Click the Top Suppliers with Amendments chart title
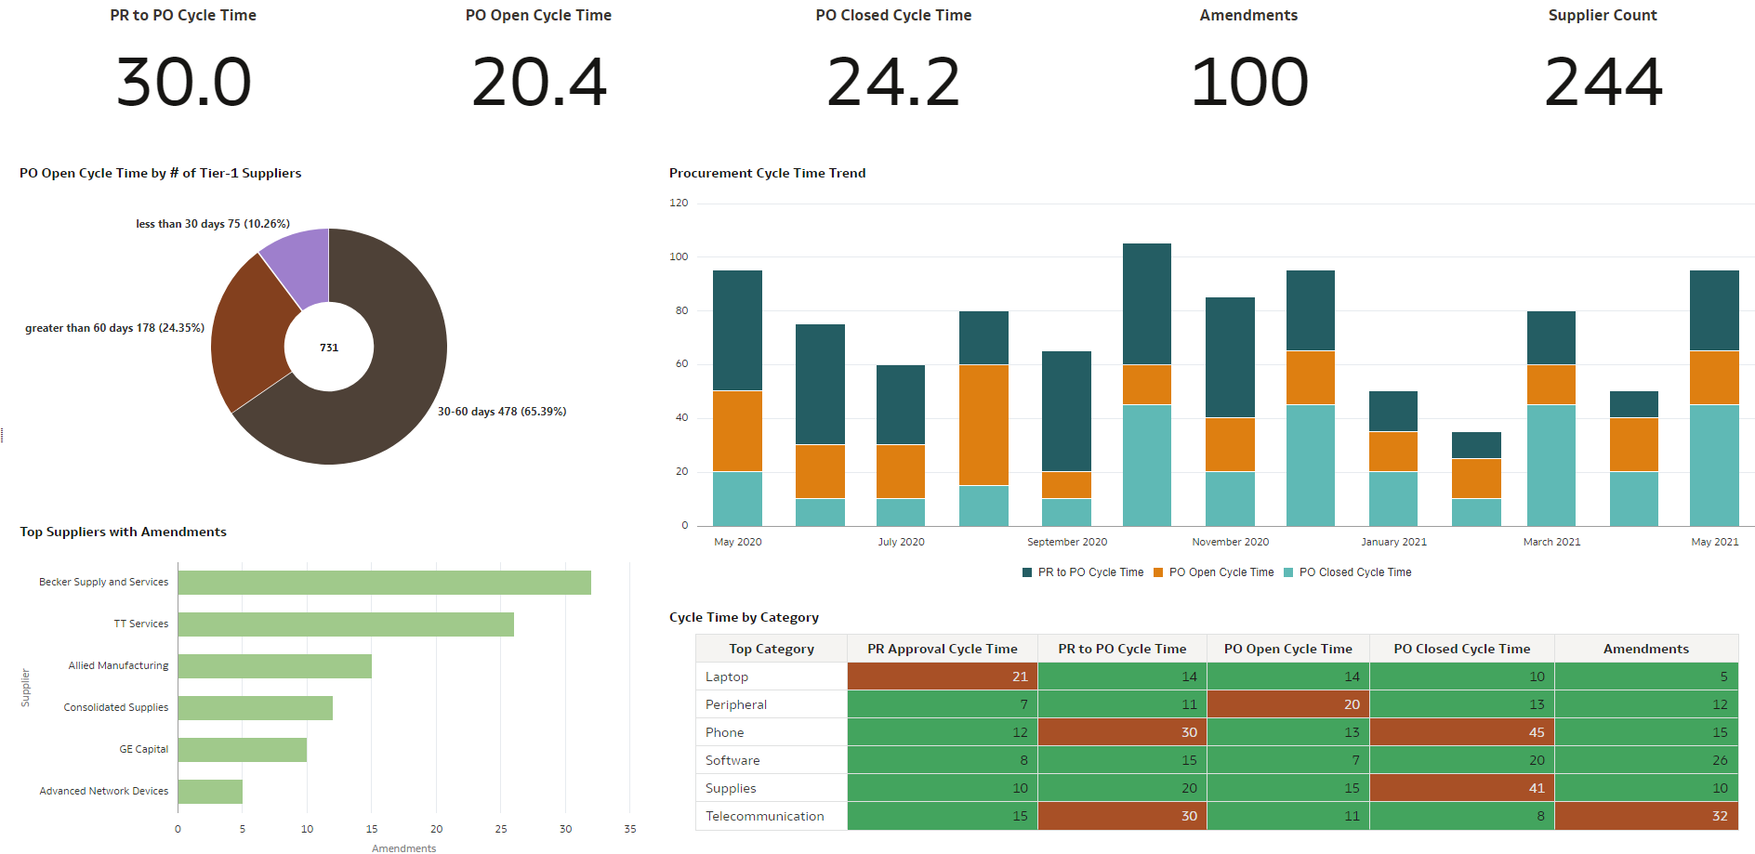 click(124, 532)
